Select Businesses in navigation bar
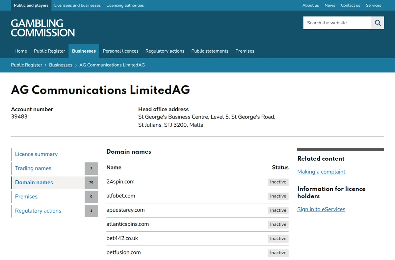The image size is (395, 260). point(84,51)
